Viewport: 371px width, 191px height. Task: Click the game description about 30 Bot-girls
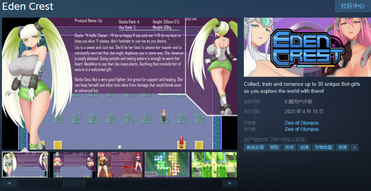302,87
